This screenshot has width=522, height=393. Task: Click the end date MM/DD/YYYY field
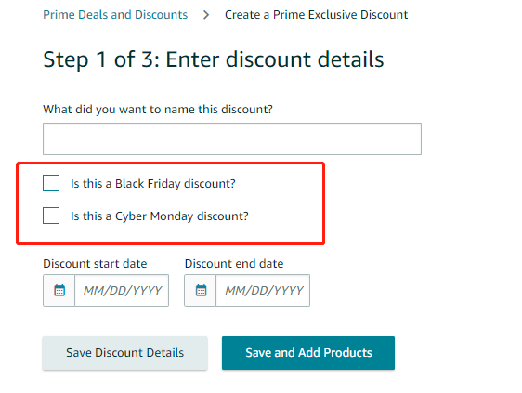(263, 290)
